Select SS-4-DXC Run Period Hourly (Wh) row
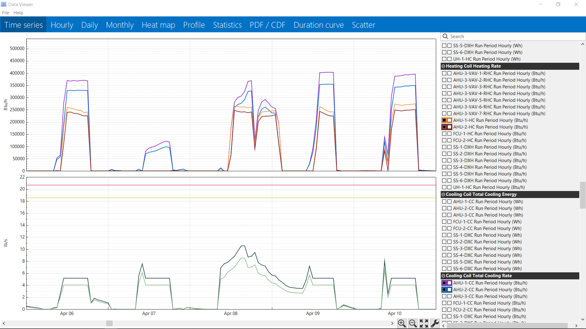 coord(510,255)
